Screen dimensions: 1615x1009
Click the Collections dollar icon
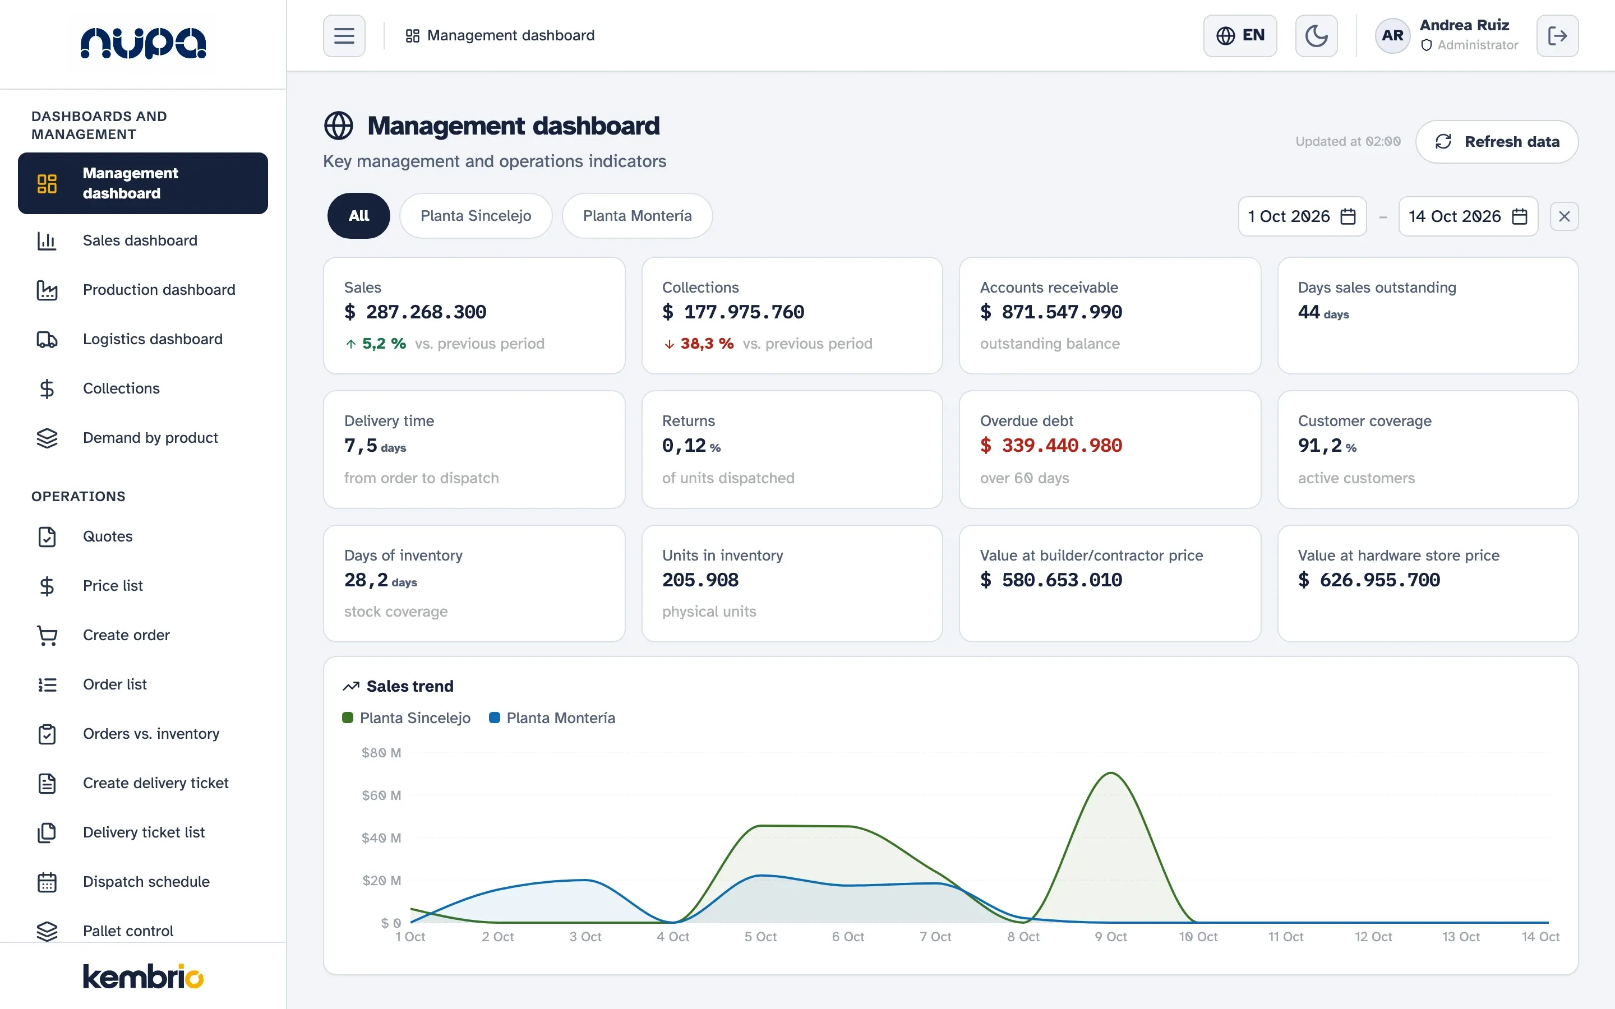click(47, 388)
